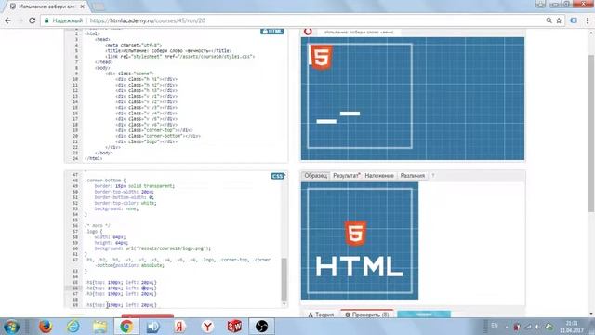Open the network icon in the system tray
The width and height of the screenshot is (595, 335).
tap(528, 327)
